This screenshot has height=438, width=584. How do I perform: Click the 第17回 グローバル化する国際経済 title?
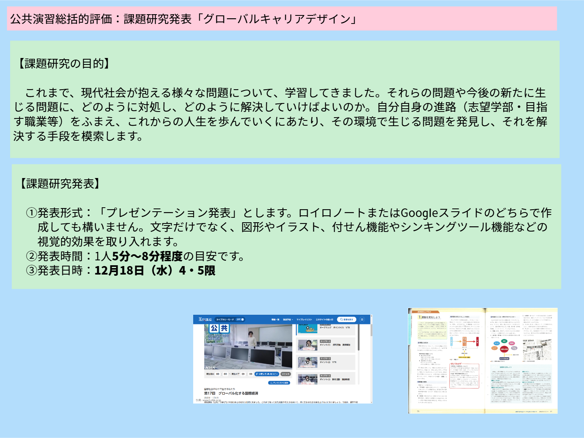tap(231, 393)
